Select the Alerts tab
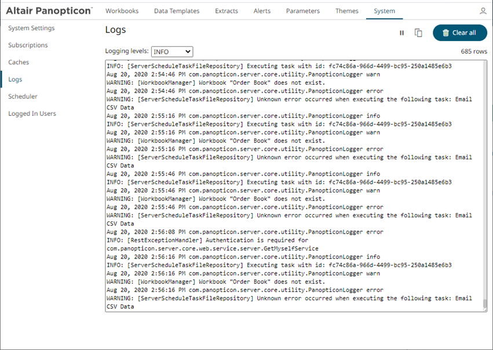493x350 pixels. pos(262,11)
